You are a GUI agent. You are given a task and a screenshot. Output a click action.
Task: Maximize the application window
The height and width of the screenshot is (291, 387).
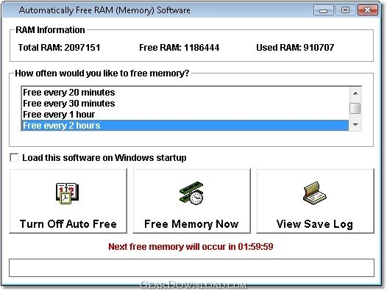click(345, 10)
